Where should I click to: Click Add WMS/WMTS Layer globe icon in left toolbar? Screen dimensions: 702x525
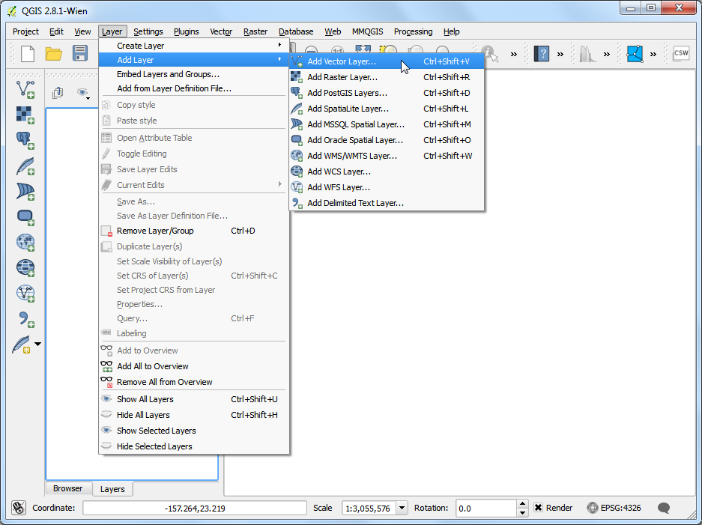(25, 242)
